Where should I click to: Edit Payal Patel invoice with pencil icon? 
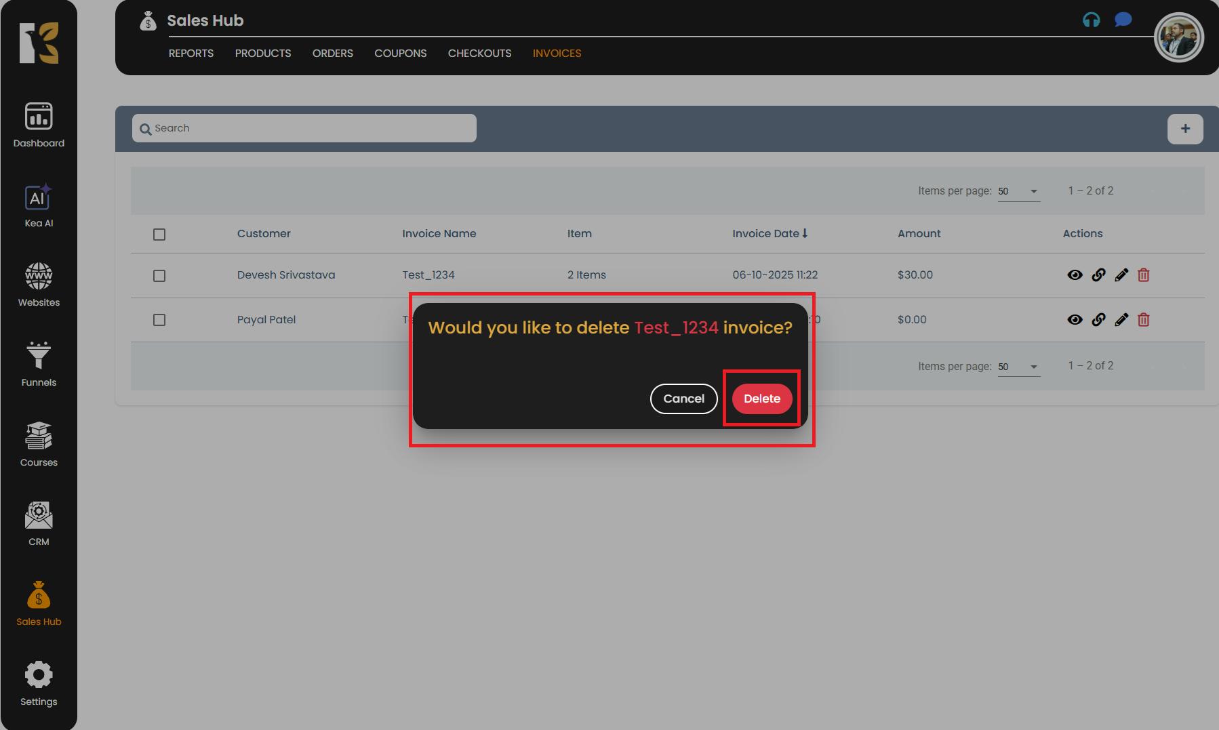coord(1121,320)
